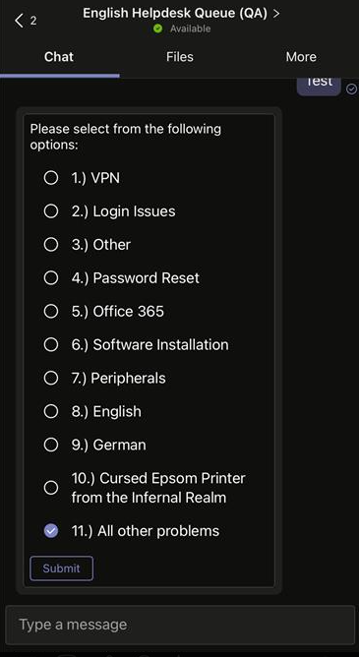The height and width of the screenshot is (657, 359).
Task: Select the Login Issues radio option
Action: tap(51, 211)
